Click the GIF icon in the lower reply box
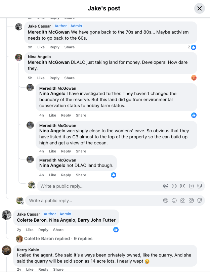The image size is (210, 272). [191, 200]
